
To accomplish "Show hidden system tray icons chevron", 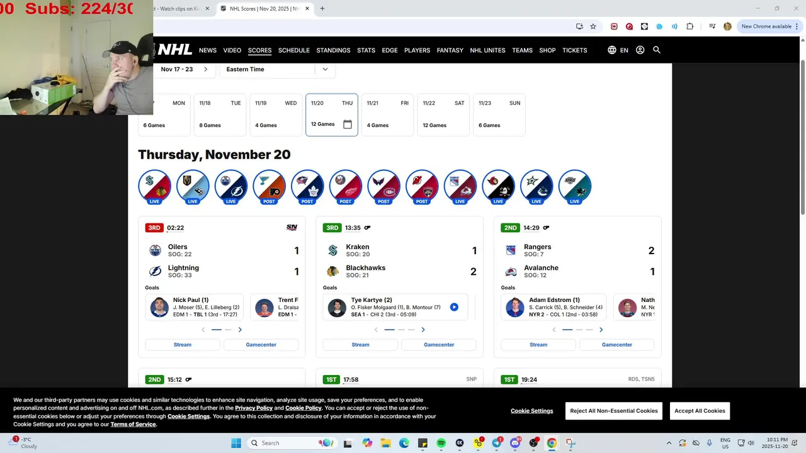I will click(669, 443).
